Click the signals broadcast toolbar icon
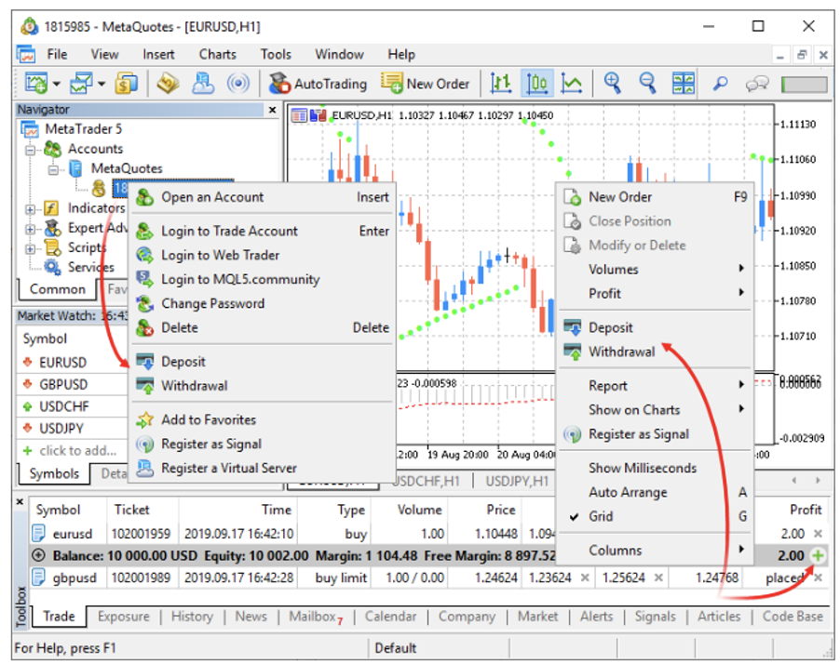 [x=238, y=84]
